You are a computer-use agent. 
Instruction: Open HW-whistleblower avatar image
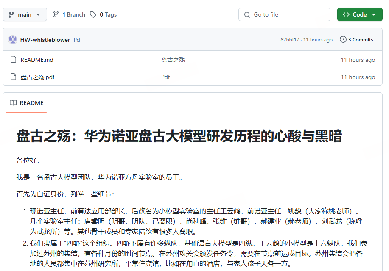[x=13, y=40]
